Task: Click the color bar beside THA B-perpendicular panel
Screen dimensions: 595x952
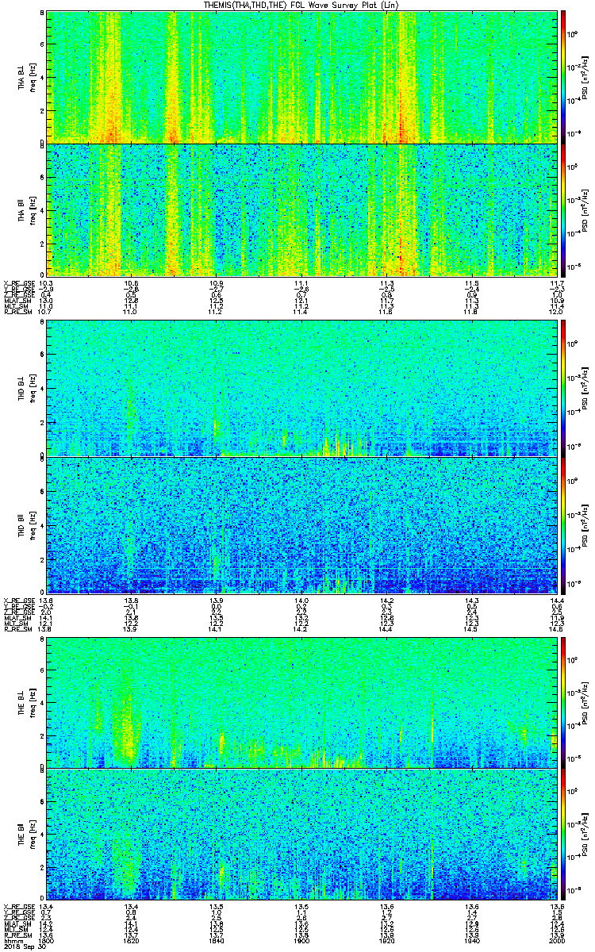Action: click(x=563, y=77)
